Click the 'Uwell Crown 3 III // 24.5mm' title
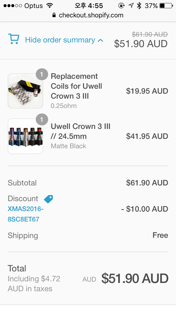This screenshot has height=313, width=176. click(x=80, y=131)
